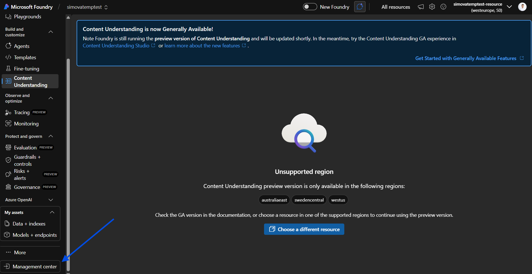Screen dimensions: 532x274
Task: Click the Playgrounds chat icon
Action: pos(8,17)
